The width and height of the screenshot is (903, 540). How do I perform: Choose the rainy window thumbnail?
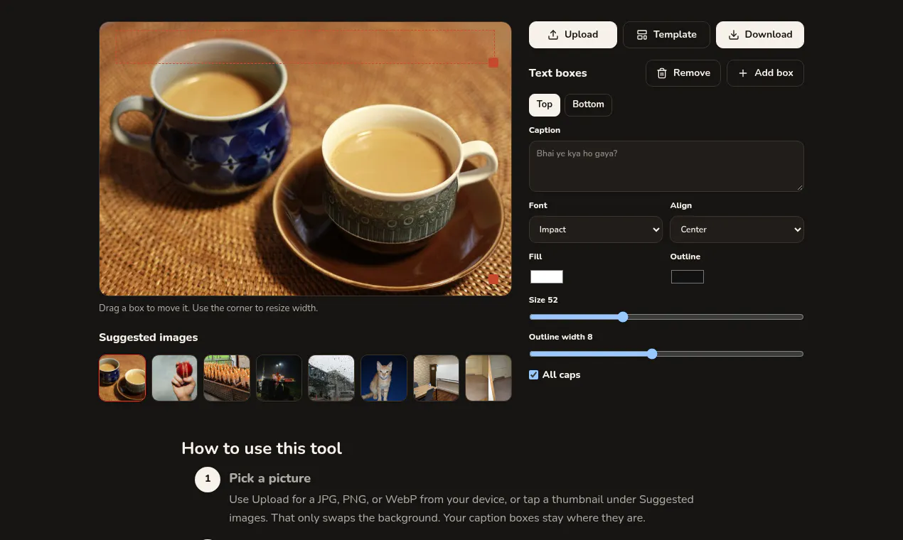(331, 378)
